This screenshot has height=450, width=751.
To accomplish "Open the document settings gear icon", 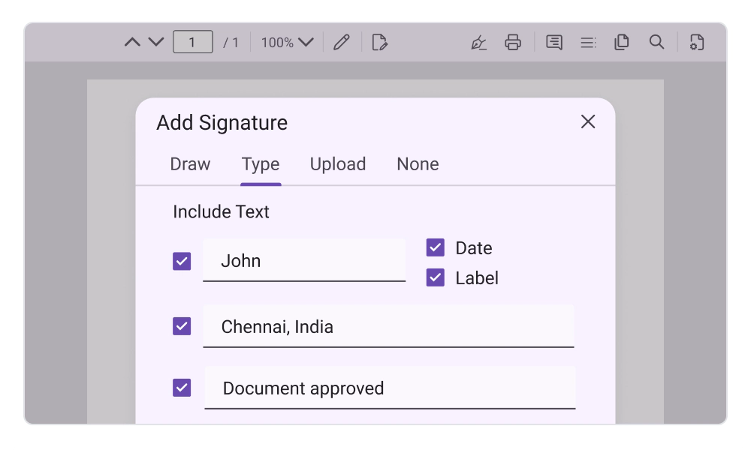I will (697, 42).
